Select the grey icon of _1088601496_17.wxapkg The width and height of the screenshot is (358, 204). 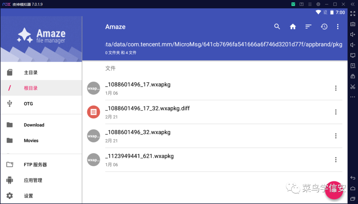point(93,88)
